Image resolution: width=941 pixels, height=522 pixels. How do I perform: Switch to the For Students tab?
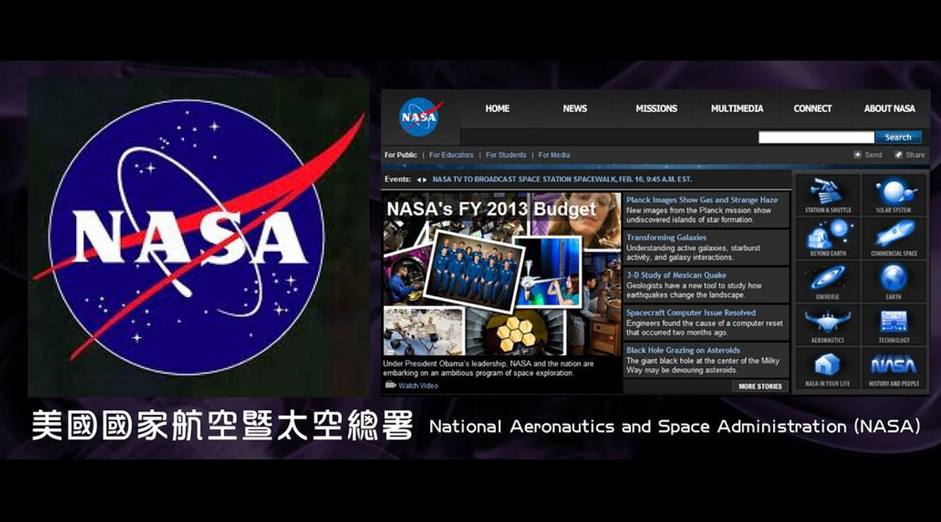(506, 155)
